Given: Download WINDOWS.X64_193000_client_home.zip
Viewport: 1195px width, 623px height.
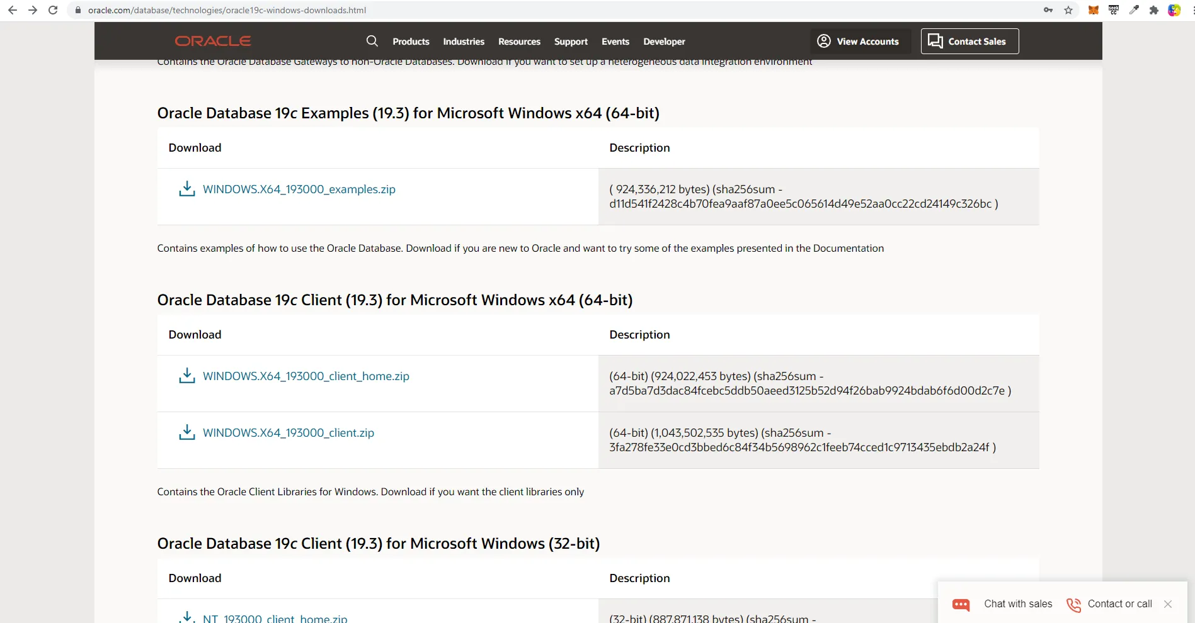Looking at the screenshot, I should [x=306, y=376].
